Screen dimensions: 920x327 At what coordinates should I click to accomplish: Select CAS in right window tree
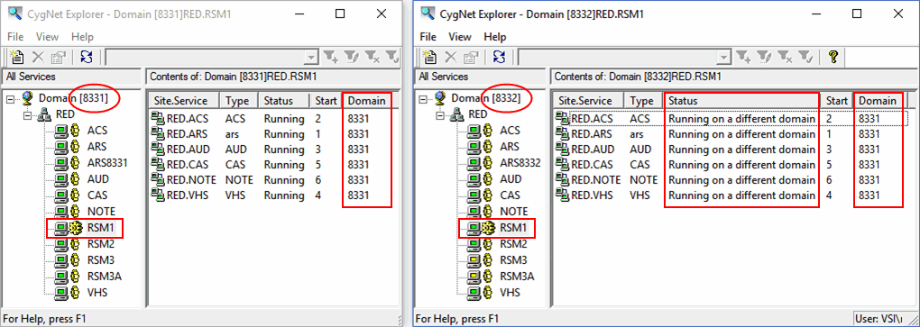(x=510, y=195)
